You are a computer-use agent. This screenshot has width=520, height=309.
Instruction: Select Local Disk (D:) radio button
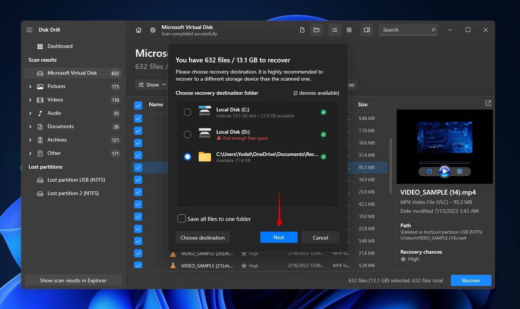188,134
